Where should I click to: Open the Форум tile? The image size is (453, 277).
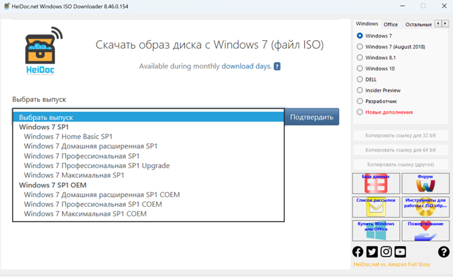click(425, 184)
